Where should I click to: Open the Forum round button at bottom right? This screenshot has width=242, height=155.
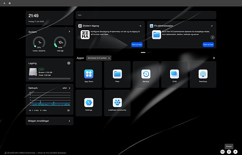click(x=229, y=152)
